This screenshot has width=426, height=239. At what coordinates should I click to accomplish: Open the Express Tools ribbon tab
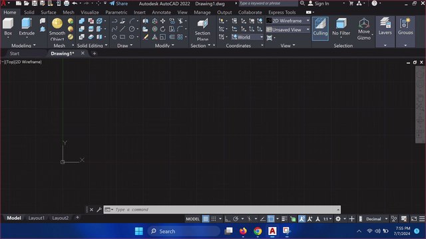click(x=282, y=12)
